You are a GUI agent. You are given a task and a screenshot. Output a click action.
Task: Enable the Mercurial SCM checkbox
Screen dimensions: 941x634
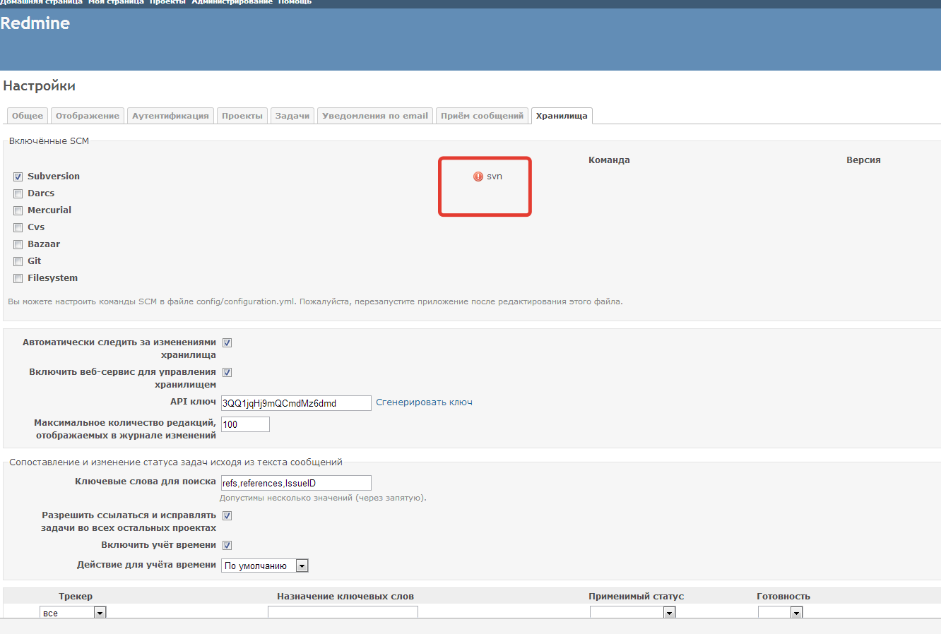click(18, 210)
